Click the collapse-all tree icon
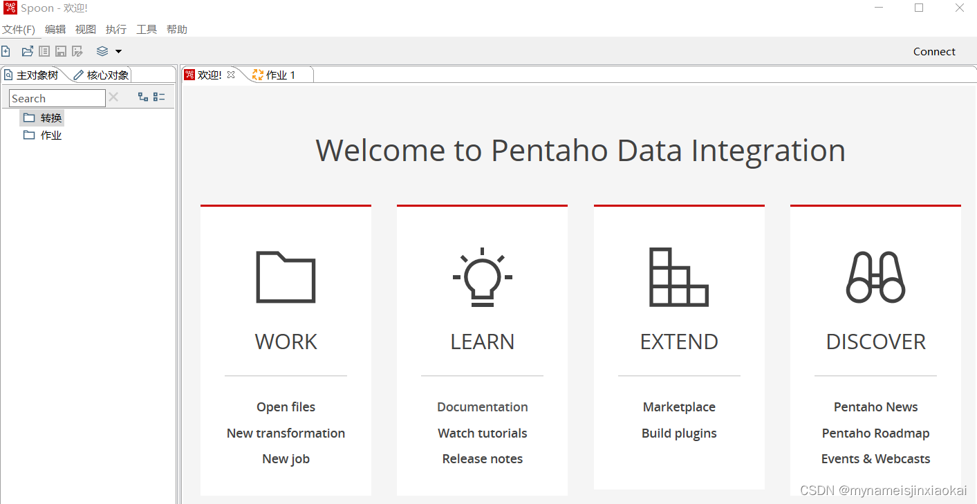Image resolution: width=977 pixels, height=504 pixels. (x=159, y=97)
